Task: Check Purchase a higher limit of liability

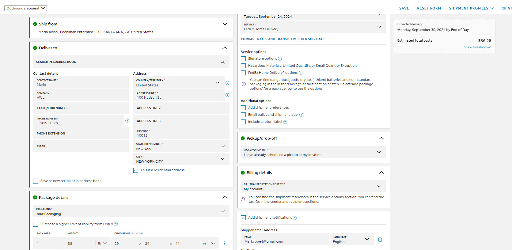Action: pyautogui.click(x=36, y=224)
